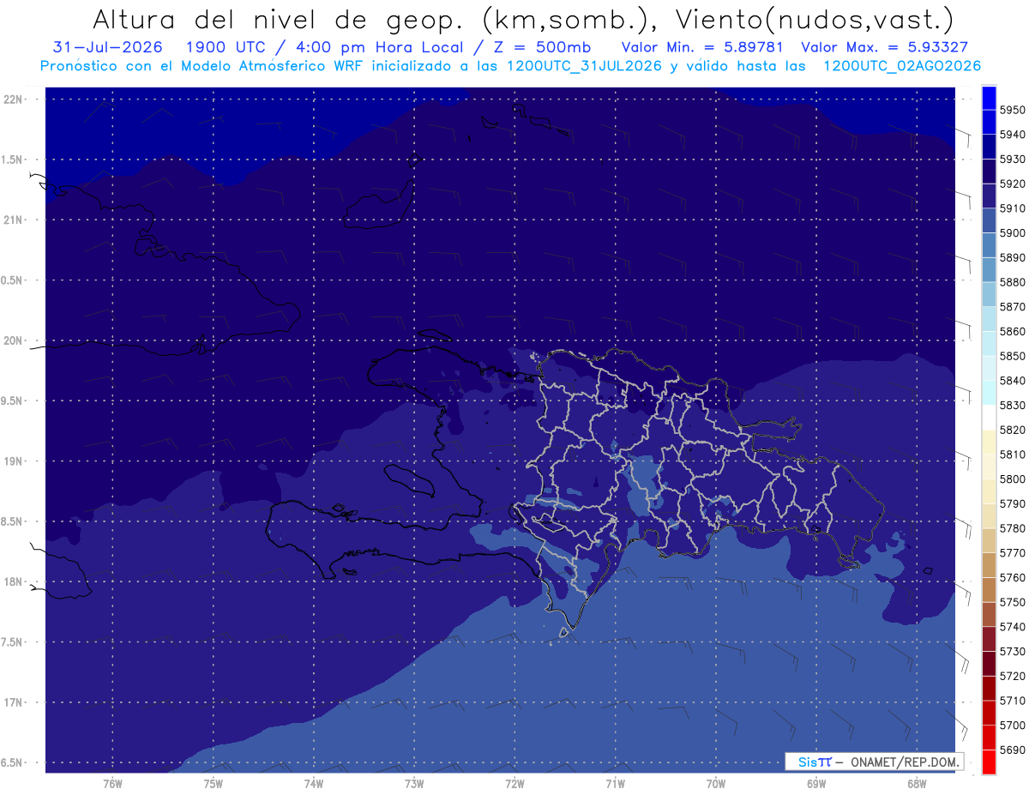Screen dimensions: 1029x795
Task: Click the 72W longitude axis label
Action: [x=515, y=784]
